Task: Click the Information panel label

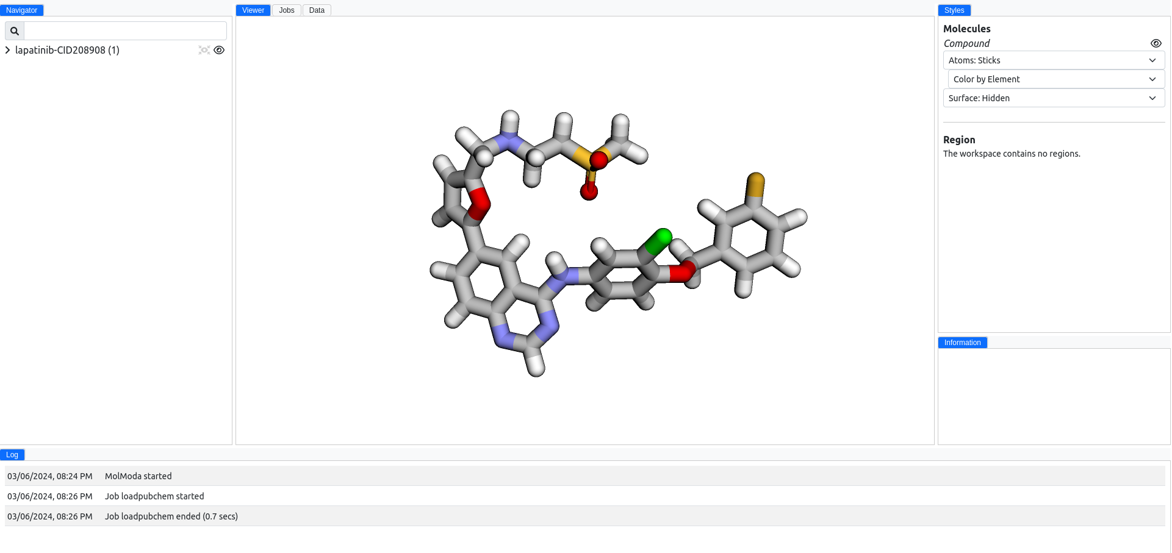Action: 962,342
